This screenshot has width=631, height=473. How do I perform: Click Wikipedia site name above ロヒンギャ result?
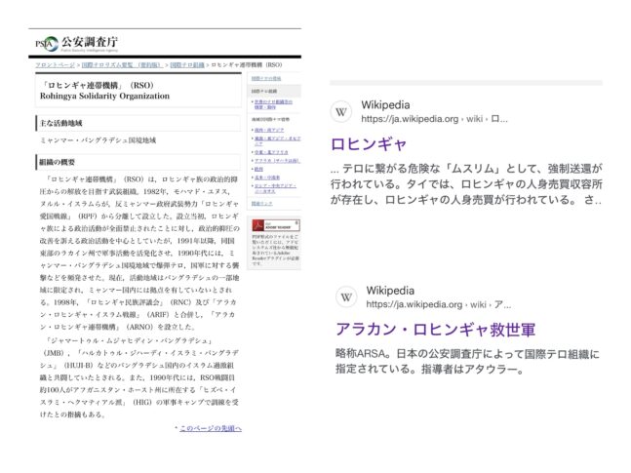pos(385,104)
